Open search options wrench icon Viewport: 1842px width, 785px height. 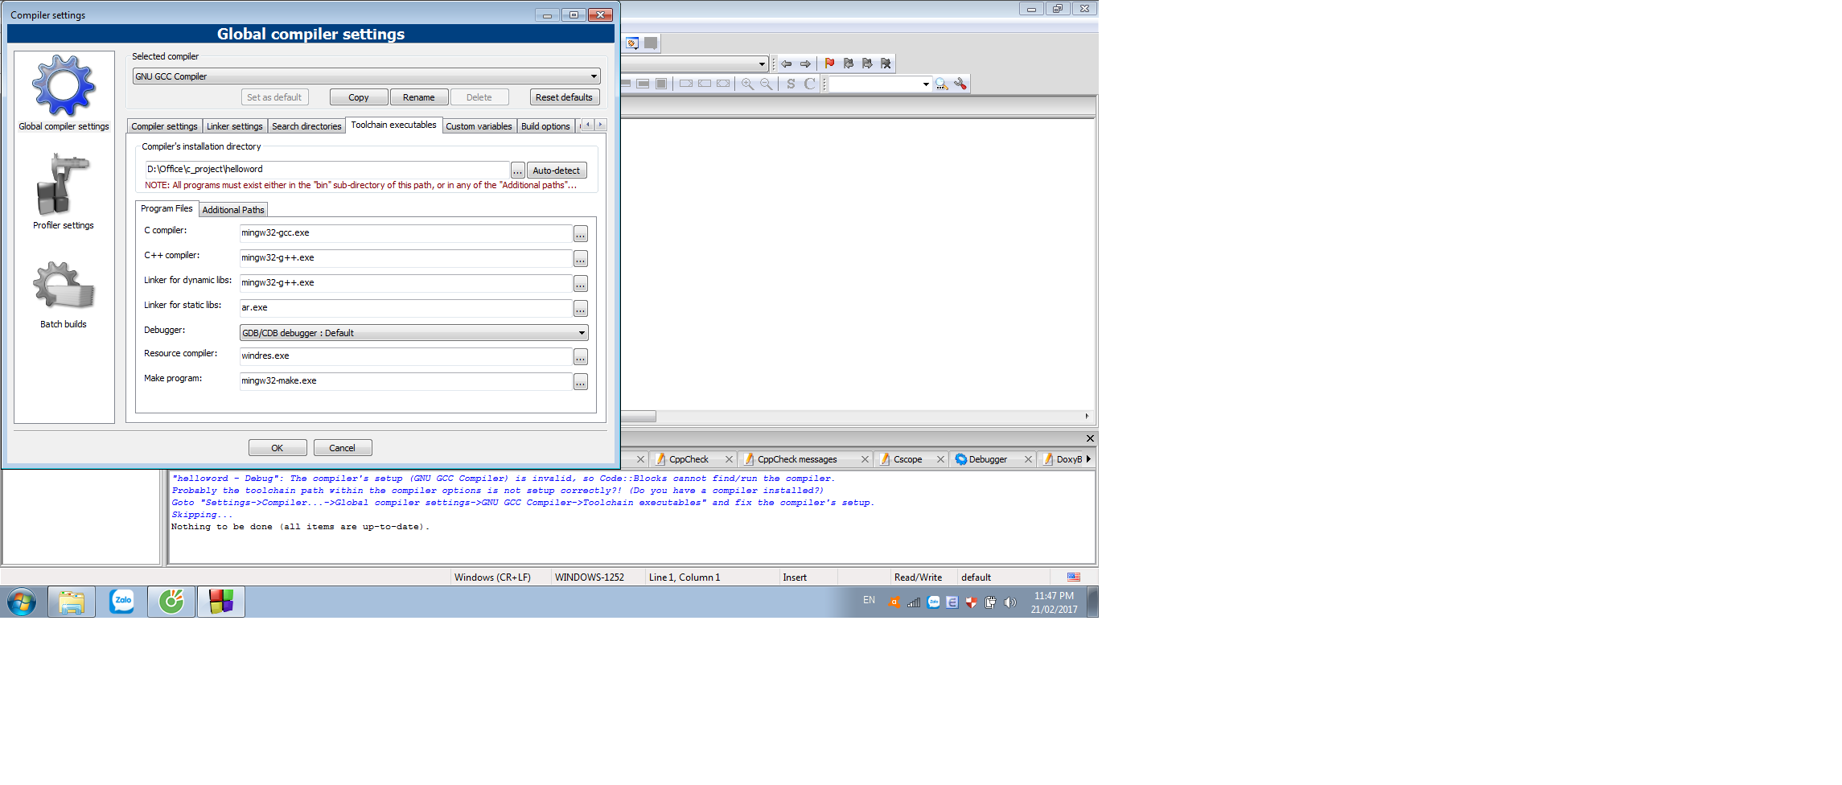coord(960,84)
